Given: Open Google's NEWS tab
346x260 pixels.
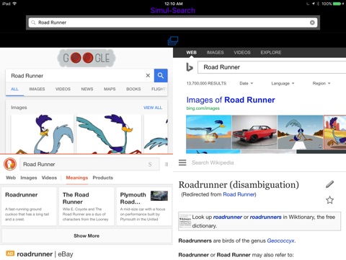Looking at the screenshot, I should coord(87,89).
